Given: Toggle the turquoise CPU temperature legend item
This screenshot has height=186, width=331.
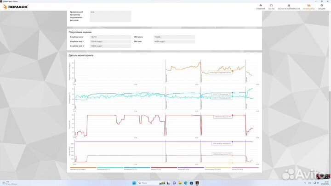Looking at the screenshot, I should click(x=110, y=169).
